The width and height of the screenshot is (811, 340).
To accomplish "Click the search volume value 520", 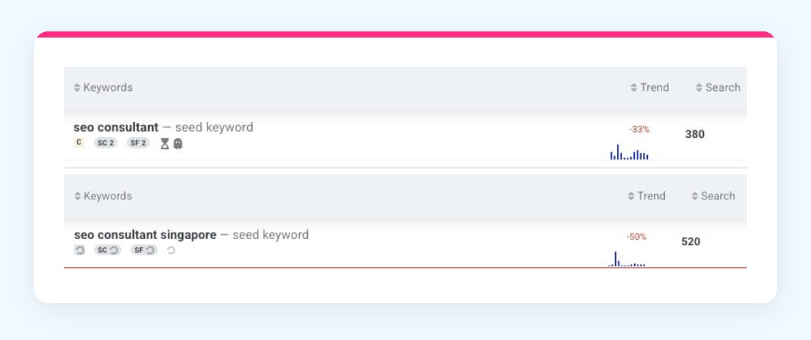I will [x=690, y=242].
